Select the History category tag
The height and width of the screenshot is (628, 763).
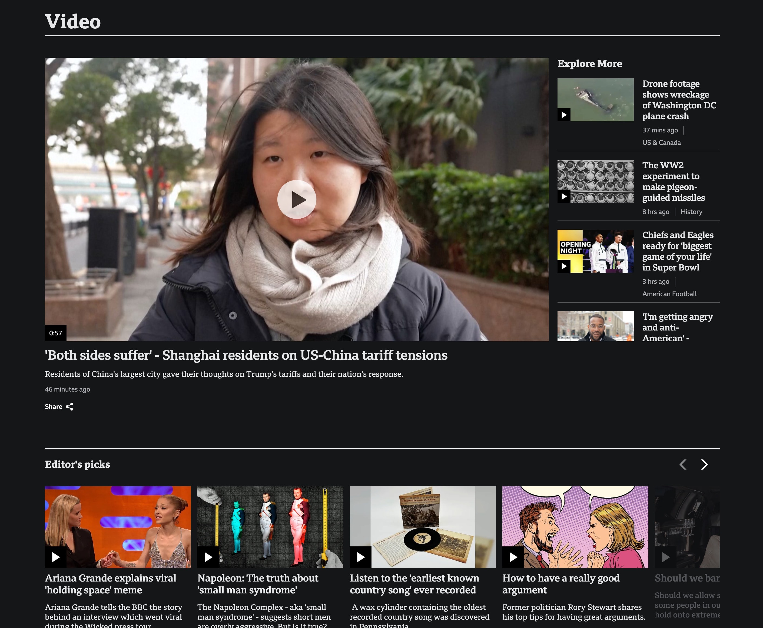pos(691,212)
